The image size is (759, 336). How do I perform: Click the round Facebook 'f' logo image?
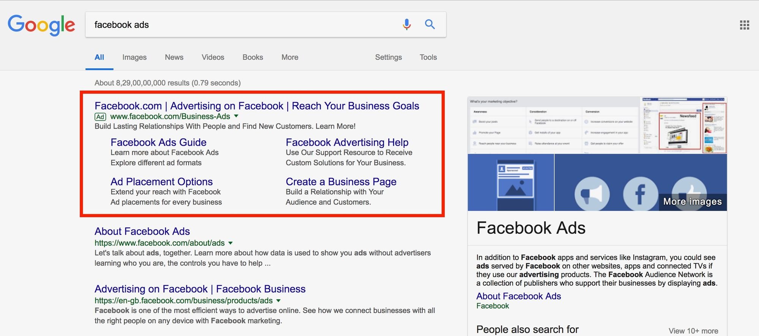[x=640, y=194]
